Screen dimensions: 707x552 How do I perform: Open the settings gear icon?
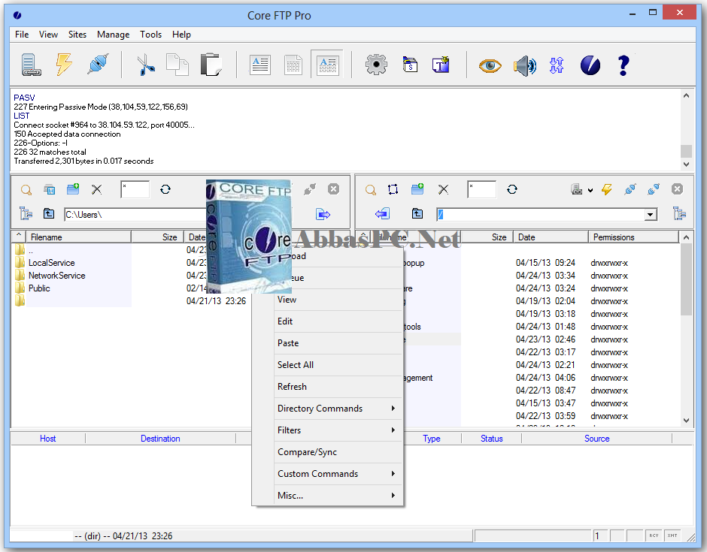[x=376, y=65]
